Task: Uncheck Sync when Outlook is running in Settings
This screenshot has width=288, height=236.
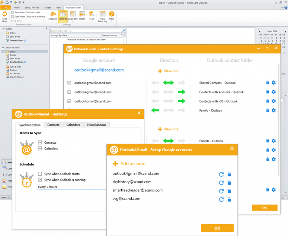Action: tap(40, 180)
